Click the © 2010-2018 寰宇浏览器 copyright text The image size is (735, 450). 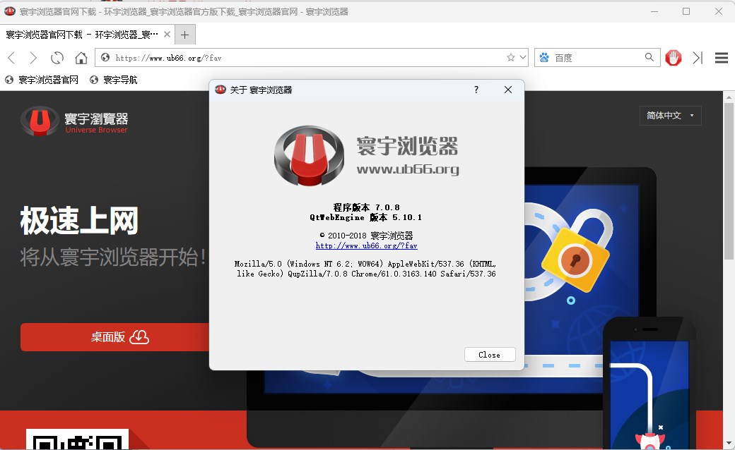(367, 236)
